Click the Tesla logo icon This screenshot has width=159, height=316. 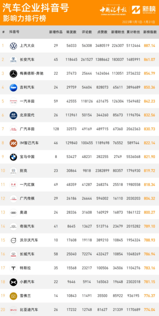[x=14, y=268]
